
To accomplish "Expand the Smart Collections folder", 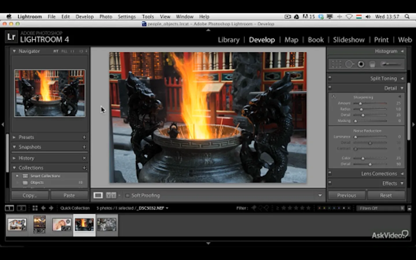I will coord(17,176).
